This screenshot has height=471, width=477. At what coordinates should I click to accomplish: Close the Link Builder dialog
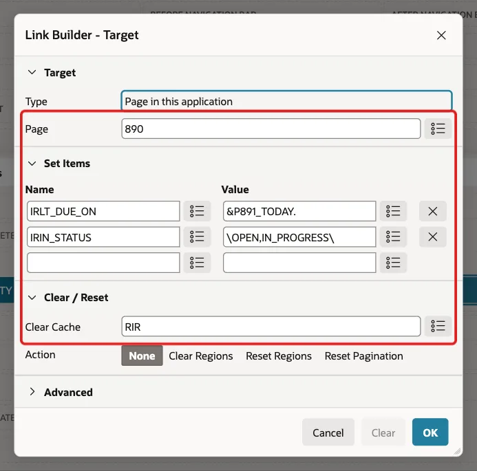[x=441, y=35]
